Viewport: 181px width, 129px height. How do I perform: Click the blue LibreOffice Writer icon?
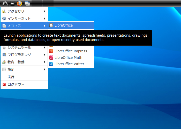pos(51,64)
